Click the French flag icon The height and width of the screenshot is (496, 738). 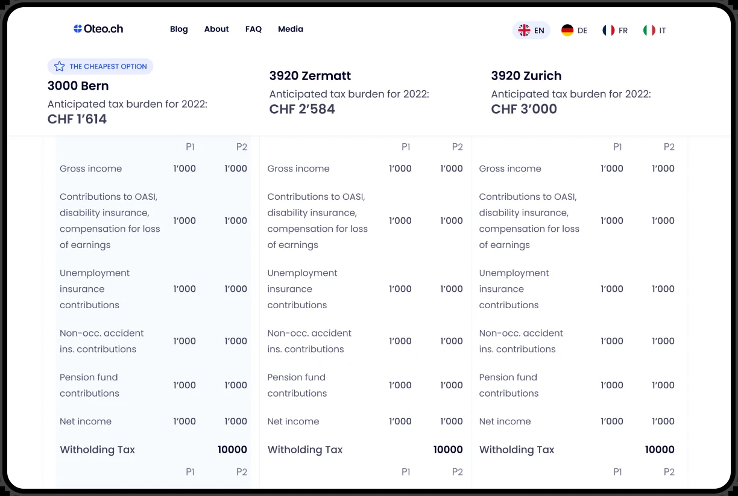pyautogui.click(x=608, y=30)
